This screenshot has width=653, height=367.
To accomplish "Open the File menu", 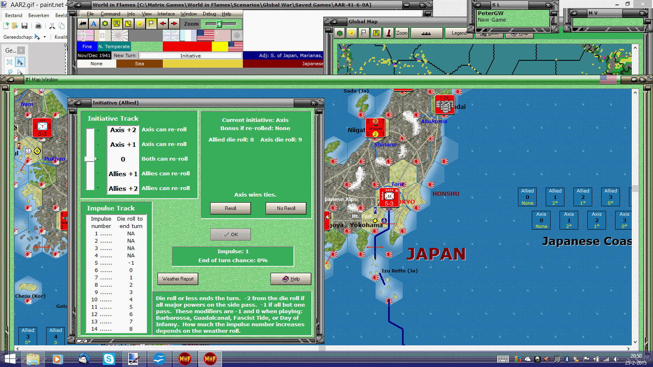I will tap(90, 14).
